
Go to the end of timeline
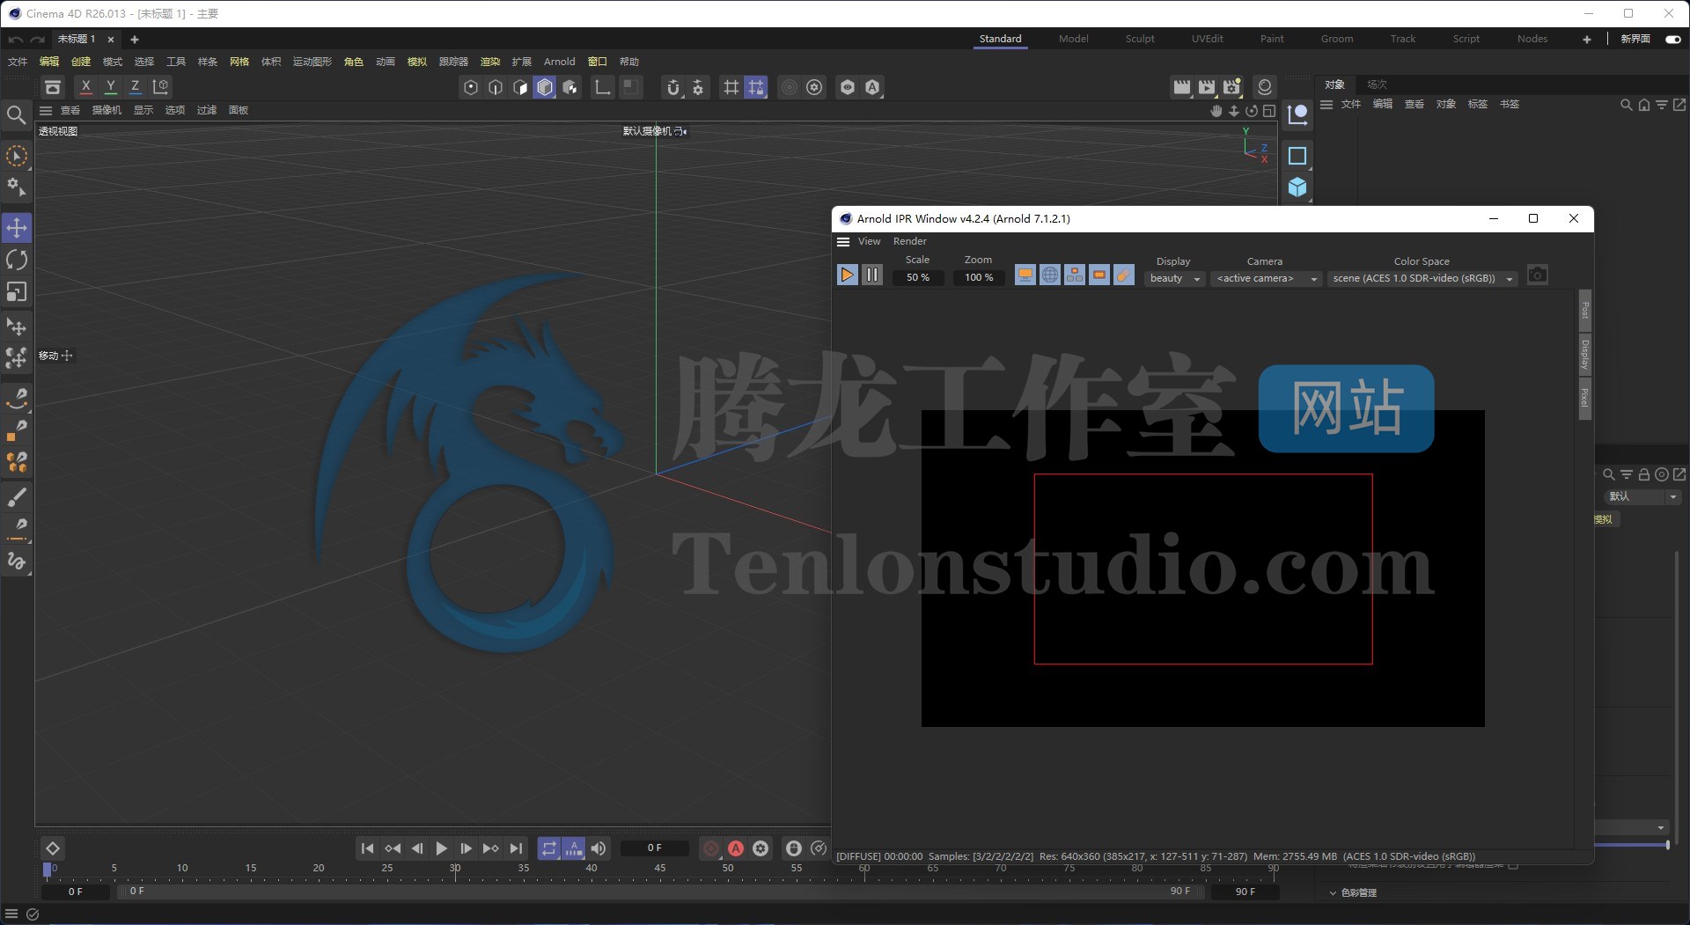point(516,848)
